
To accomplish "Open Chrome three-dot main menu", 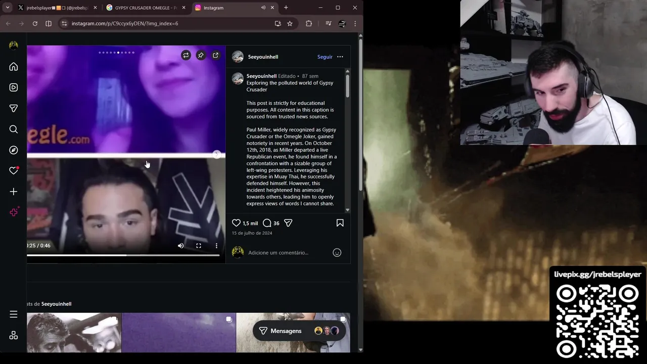I will coord(355,23).
